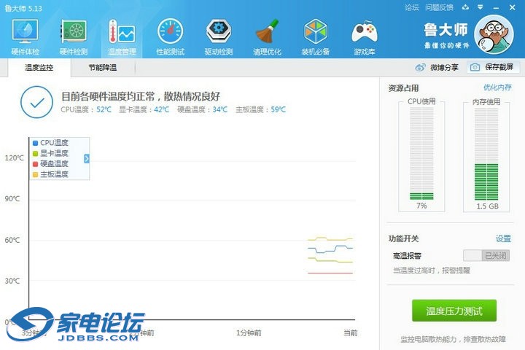Image resolution: width=525 pixels, height=350 pixels.
Task: Open the 硬件检测 hardware detection icon
Action: pyautogui.click(x=74, y=36)
